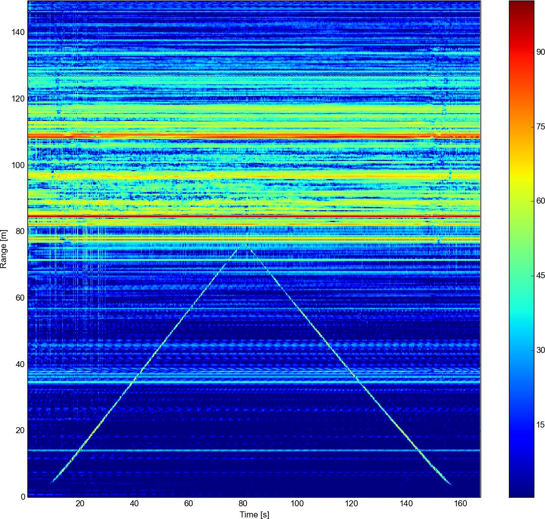Image resolution: width=545 pixels, height=519 pixels.
Task: Click the red horizontal line near 85 m
Action: (x=254, y=216)
